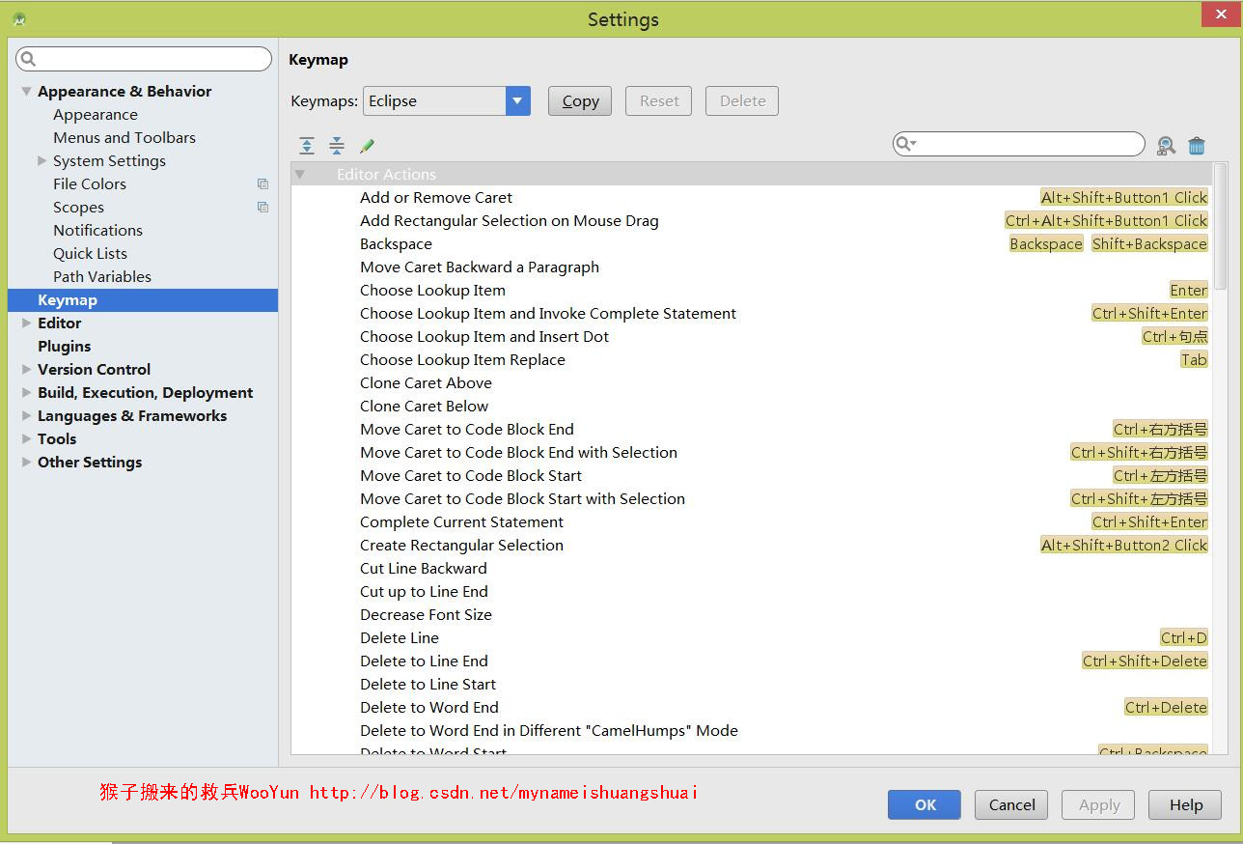Select Complete Current Statement action
This screenshot has height=844, width=1243.
click(752, 521)
